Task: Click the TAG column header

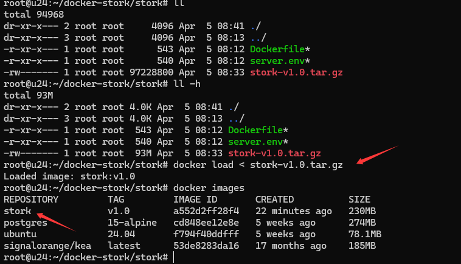Action: pyautogui.click(x=116, y=200)
